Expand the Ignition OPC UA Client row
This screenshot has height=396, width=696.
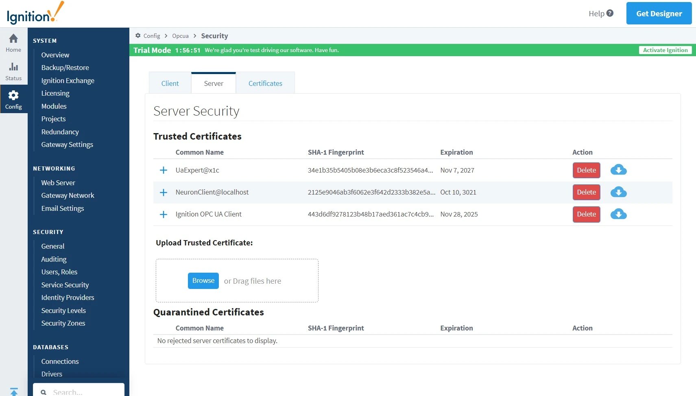(164, 214)
